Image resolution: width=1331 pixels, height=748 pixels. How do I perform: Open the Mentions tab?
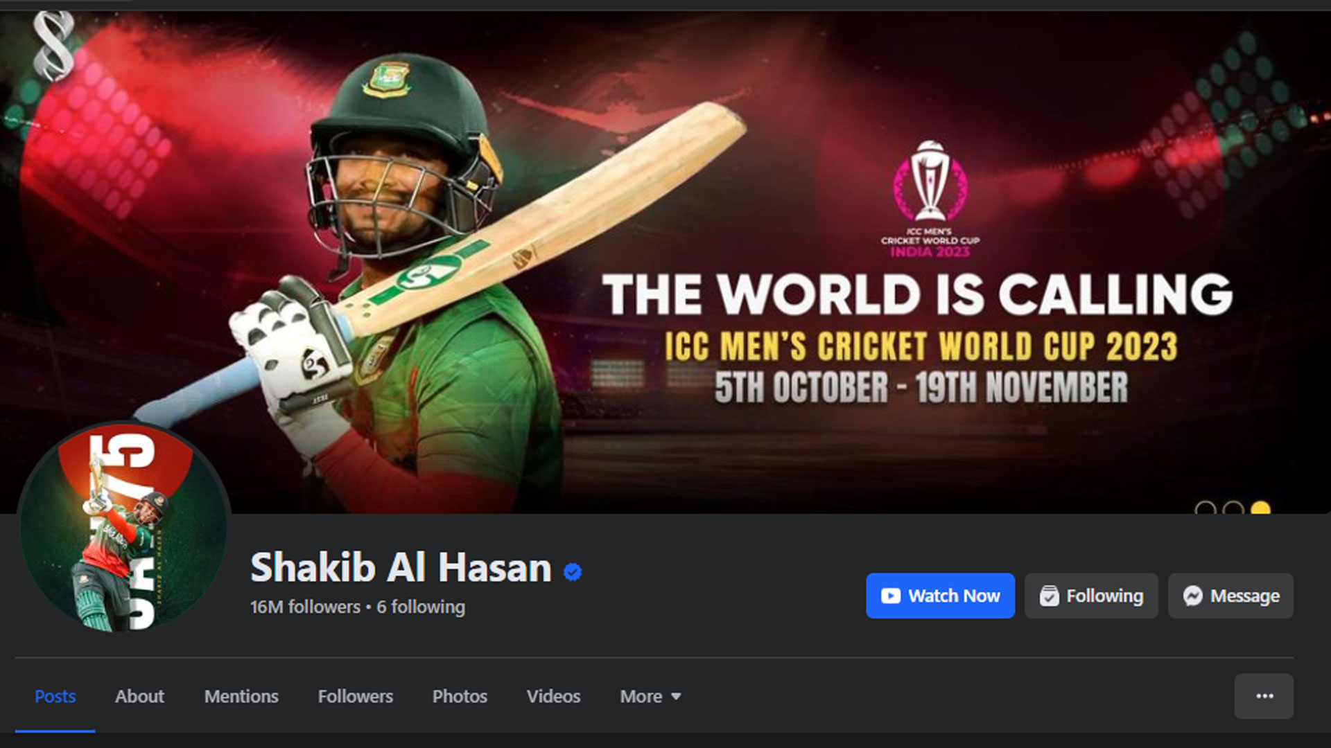[241, 696]
